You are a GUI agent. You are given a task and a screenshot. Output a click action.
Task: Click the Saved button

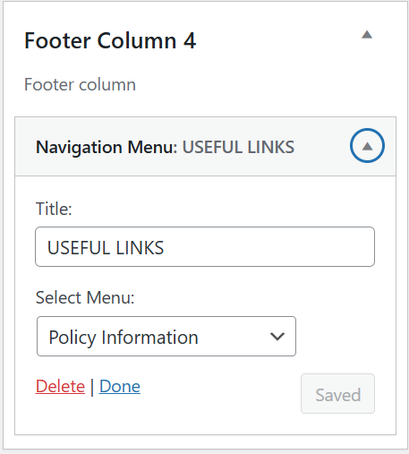click(x=337, y=394)
